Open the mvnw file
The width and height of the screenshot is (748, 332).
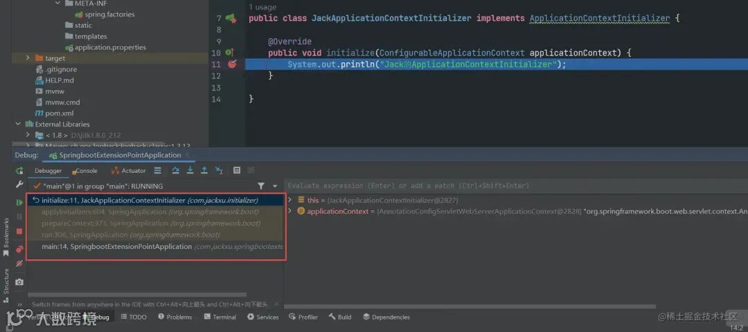point(50,91)
